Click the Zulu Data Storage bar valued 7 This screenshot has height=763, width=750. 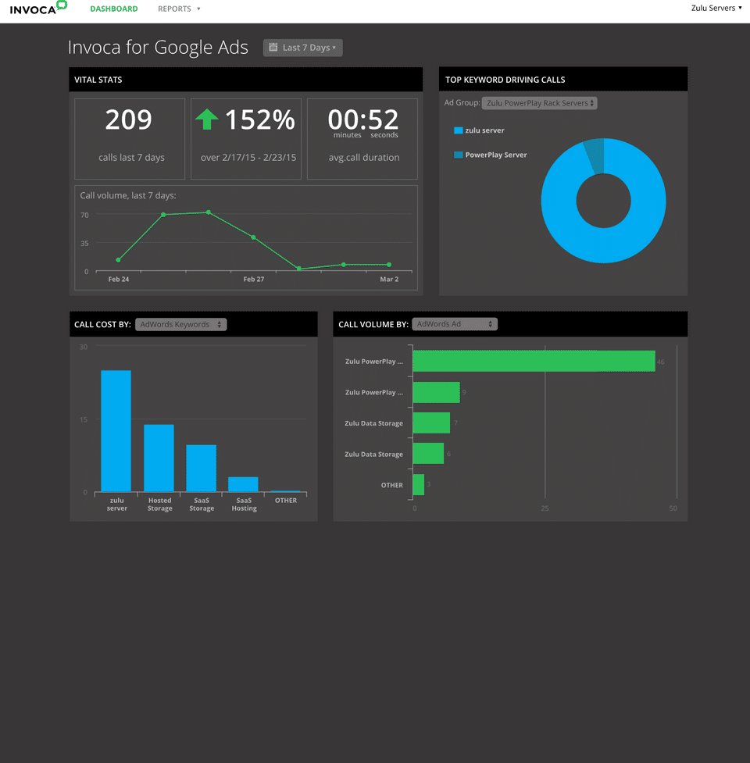[431, 423]
